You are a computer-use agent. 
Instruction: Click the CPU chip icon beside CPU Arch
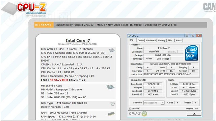112,50
